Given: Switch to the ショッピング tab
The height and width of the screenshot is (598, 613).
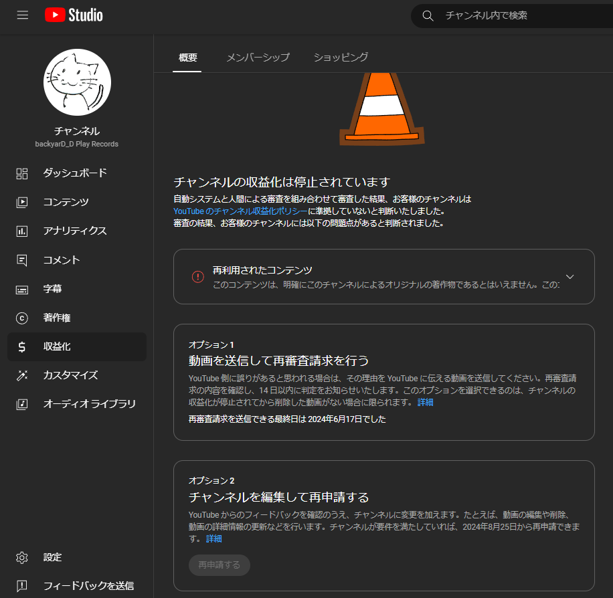Looking at the screenshot, I should point(341,58).
